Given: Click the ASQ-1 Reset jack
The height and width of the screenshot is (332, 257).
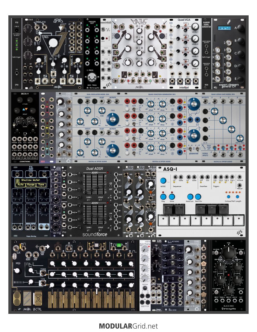Looking at the screenshot, I should point(239,185).
